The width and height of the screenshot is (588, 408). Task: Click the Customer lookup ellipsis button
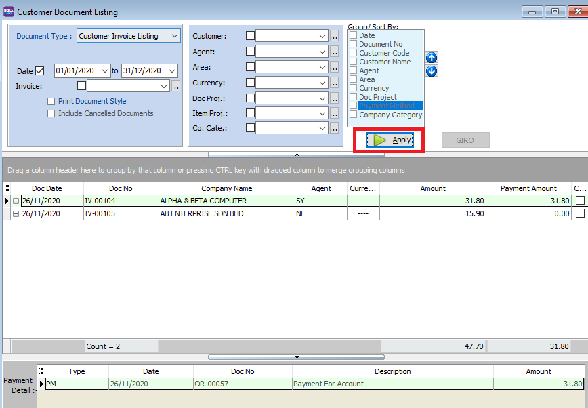334,36
